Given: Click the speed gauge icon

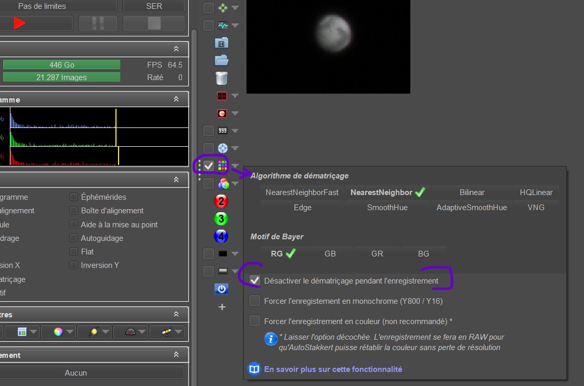Looking at the screenshot, I should (131, 331).
